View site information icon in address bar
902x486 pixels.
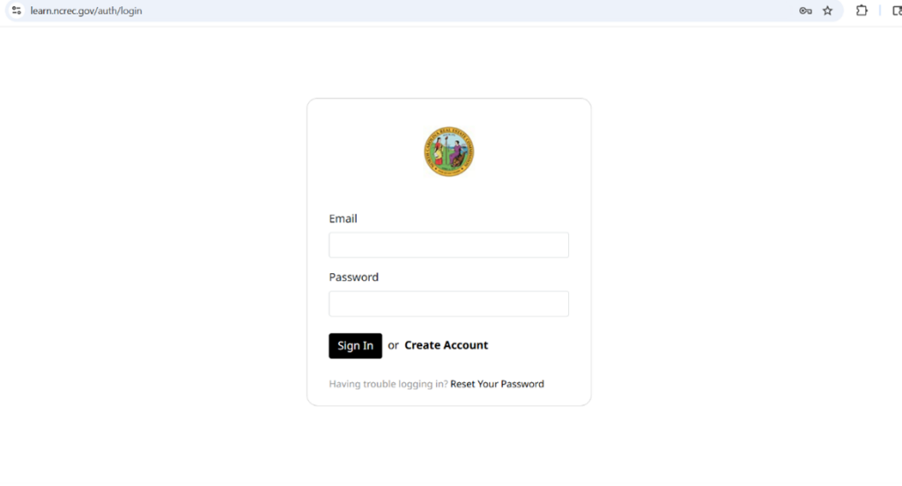pos(16,11)
